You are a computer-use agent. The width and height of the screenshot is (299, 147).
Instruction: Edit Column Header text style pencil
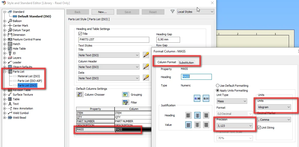[146, 67]
